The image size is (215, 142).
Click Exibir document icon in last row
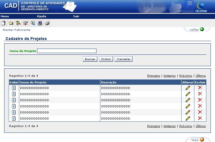pos(14,118)
